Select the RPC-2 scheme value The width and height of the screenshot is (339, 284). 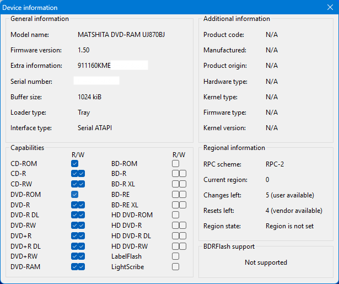[x=275, y=164]
